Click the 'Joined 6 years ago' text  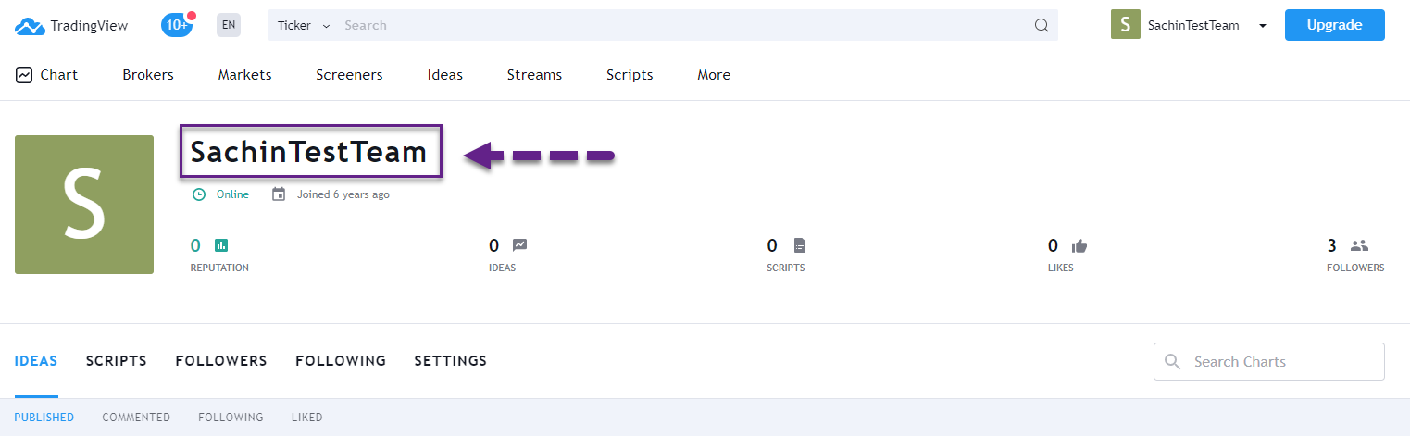click(x=343, y=194)
